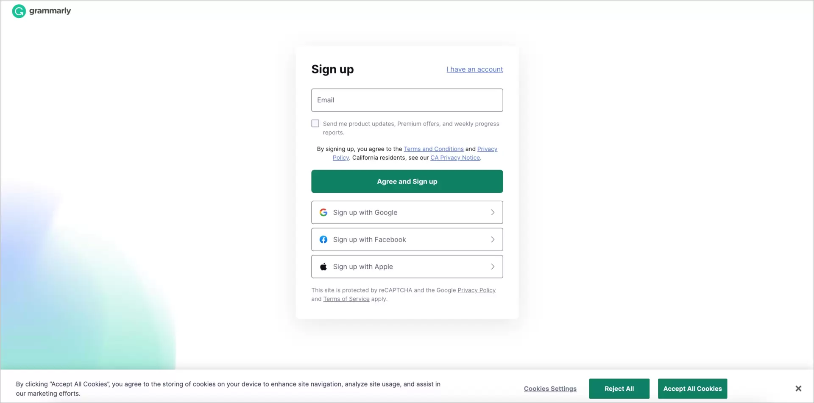814x403 pixels.
Task: Open the reCAPTCHA Terms of Service link
Action: click(346, 299)
